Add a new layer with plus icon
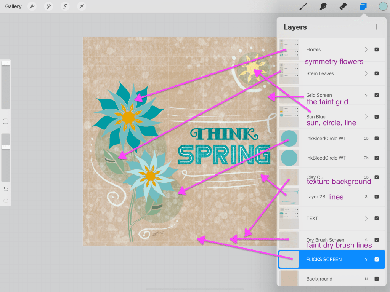390x292 pixels. (376, 27)
